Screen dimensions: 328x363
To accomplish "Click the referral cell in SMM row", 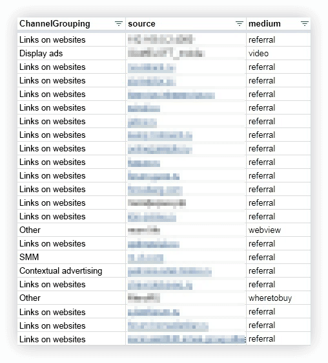I will point(278,257).
